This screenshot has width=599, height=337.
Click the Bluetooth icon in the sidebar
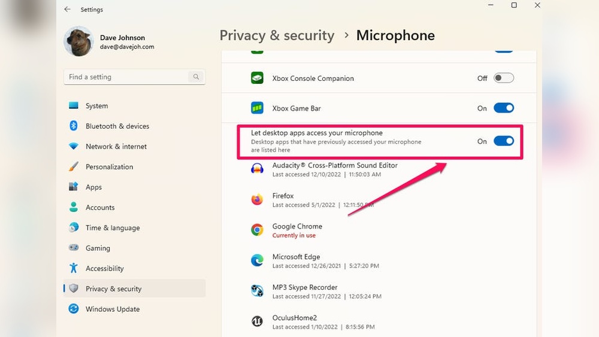click(x=73, y=126)
